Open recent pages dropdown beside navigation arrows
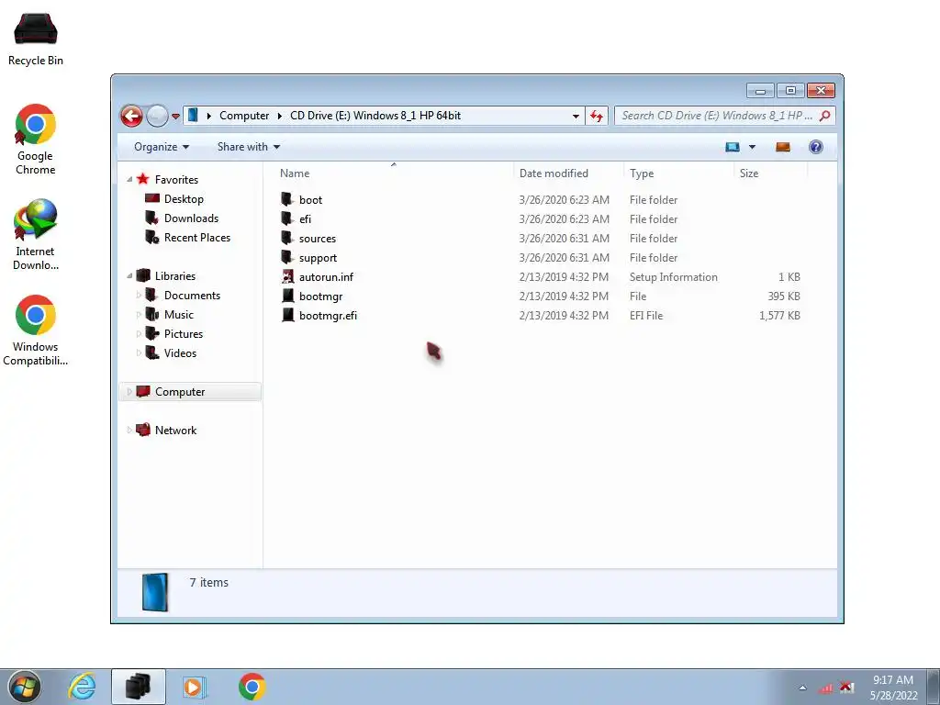Screen dimensions: 940x705 (x=175, y=117)
